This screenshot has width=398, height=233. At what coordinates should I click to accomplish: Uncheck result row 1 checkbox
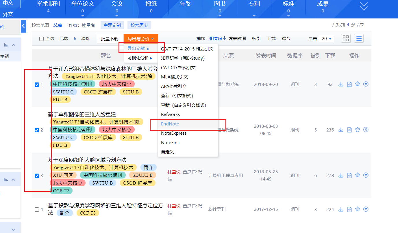point(37,84)
